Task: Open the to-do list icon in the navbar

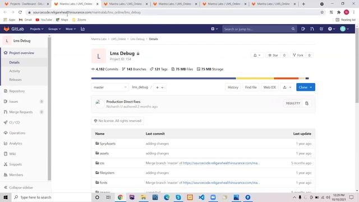Action: (x=321, y=29)
